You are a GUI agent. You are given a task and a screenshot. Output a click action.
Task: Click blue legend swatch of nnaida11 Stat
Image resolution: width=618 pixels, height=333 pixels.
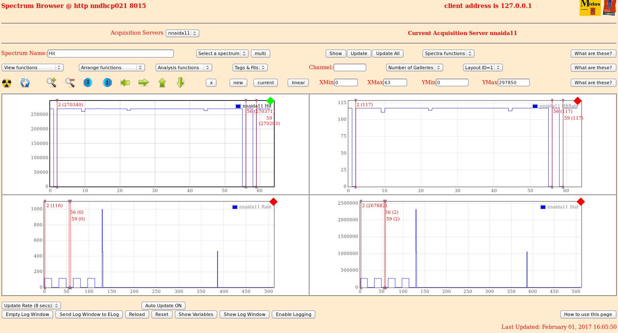pos(543,207)
